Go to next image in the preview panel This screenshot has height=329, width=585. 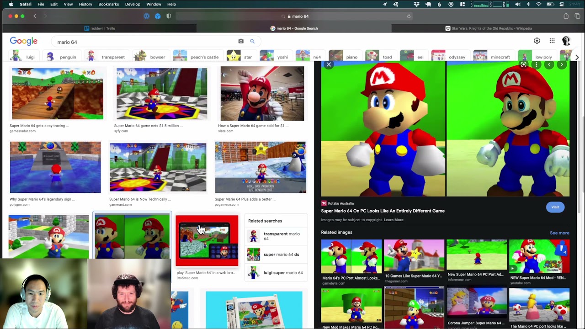(562, 65)
